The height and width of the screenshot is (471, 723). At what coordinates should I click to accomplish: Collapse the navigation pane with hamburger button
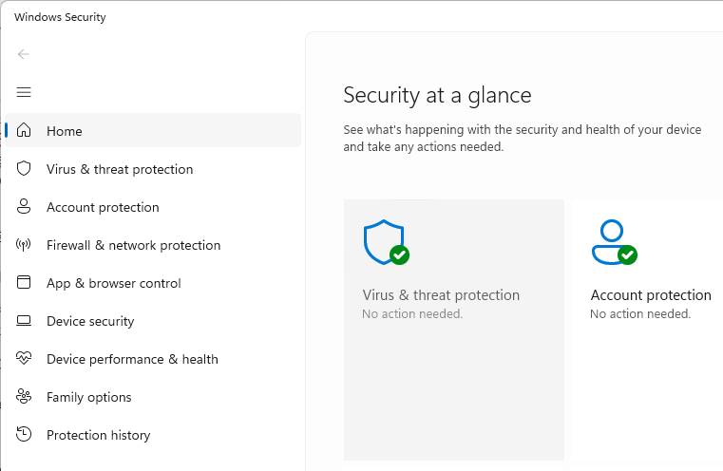[x=24, y=92]
